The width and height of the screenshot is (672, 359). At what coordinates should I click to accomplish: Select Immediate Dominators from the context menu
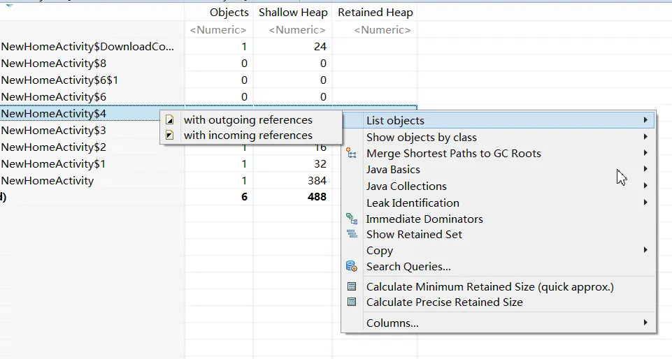pos(499,219)
